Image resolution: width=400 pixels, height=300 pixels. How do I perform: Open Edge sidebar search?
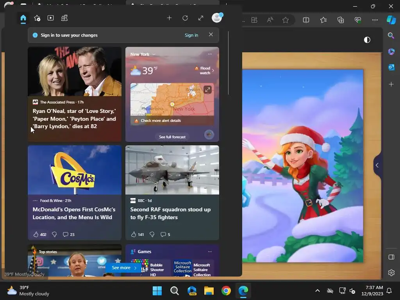(391, 35)
